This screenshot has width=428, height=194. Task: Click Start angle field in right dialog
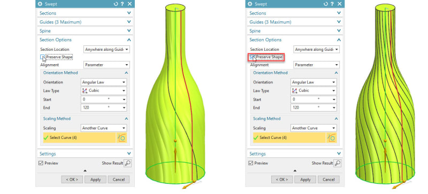(314, 99)
